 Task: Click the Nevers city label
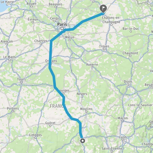pyautogui.click(x=82, y=94)
